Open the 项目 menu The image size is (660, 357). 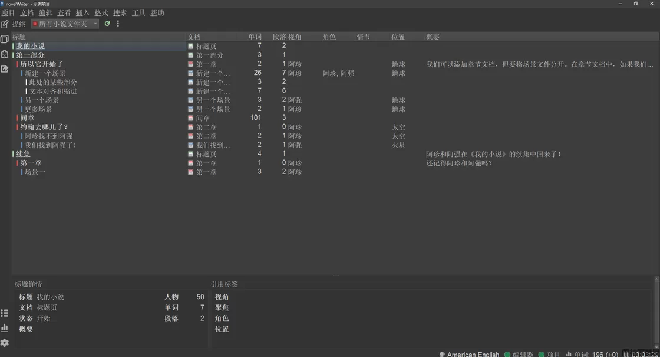(x=8, y=13)
